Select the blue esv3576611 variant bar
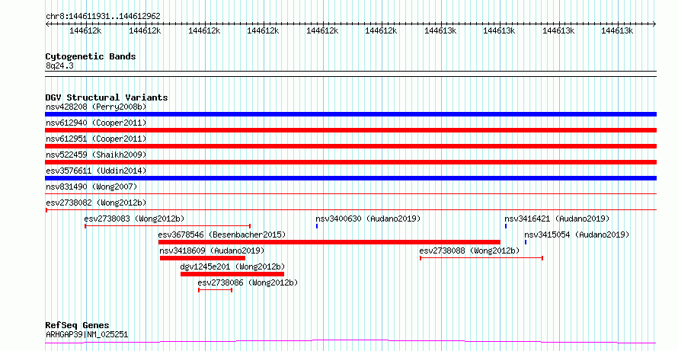678x351 pixels. tap(350, 178)
